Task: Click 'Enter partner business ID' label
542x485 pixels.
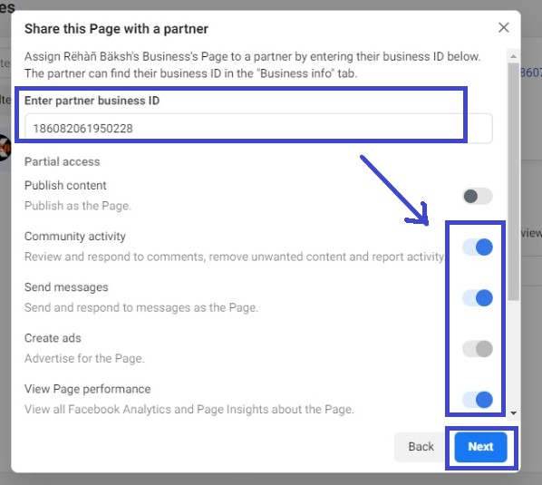Action: click(x=92, y=101)
